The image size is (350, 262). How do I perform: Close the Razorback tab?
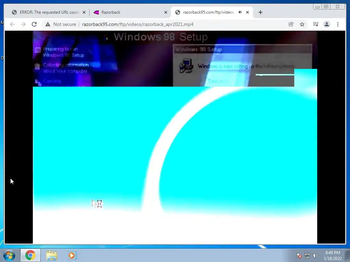166,12
